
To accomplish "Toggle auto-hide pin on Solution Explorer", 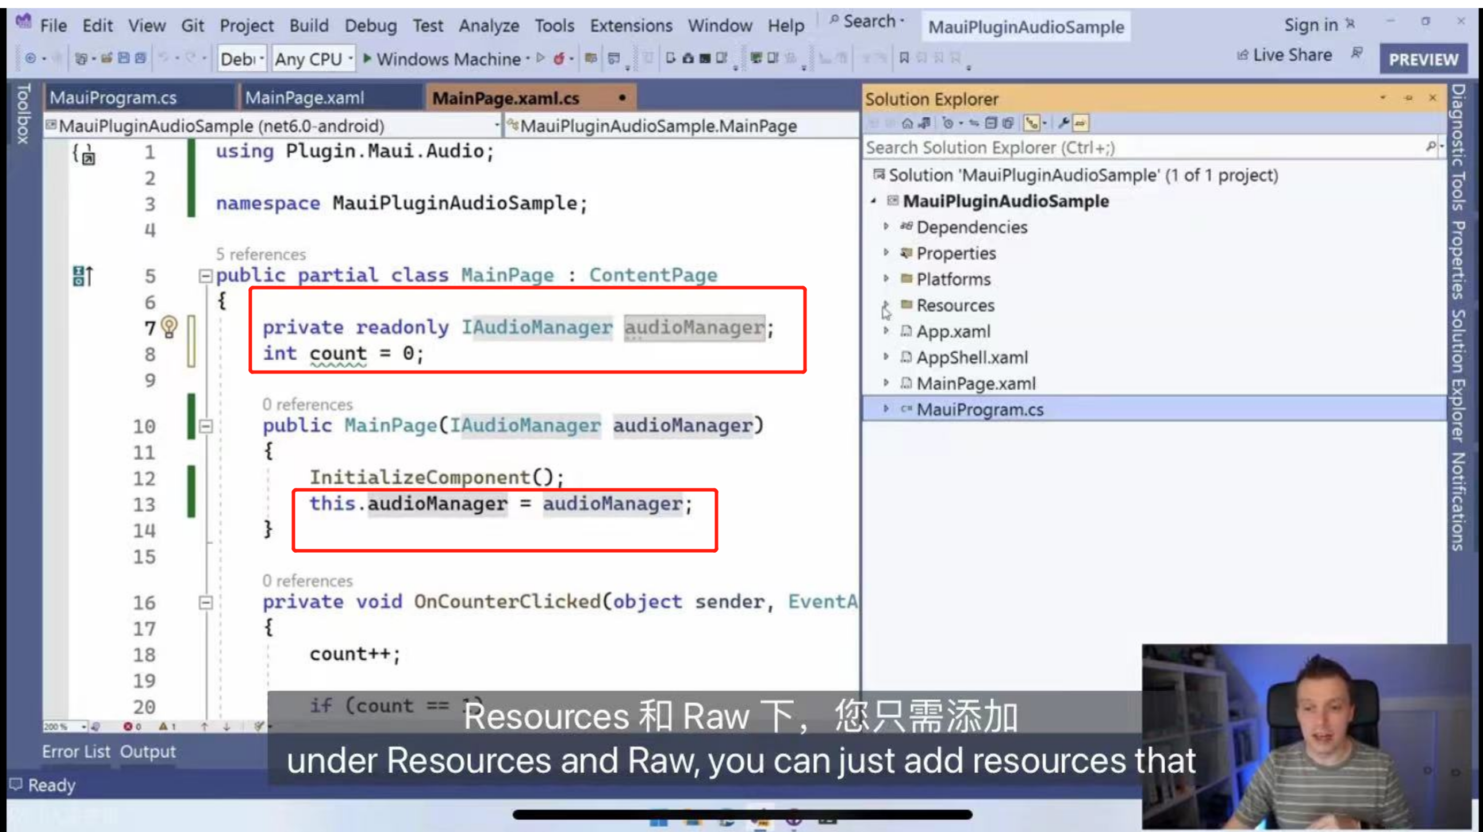I will pyautogui.click(x=1408, y=98).
